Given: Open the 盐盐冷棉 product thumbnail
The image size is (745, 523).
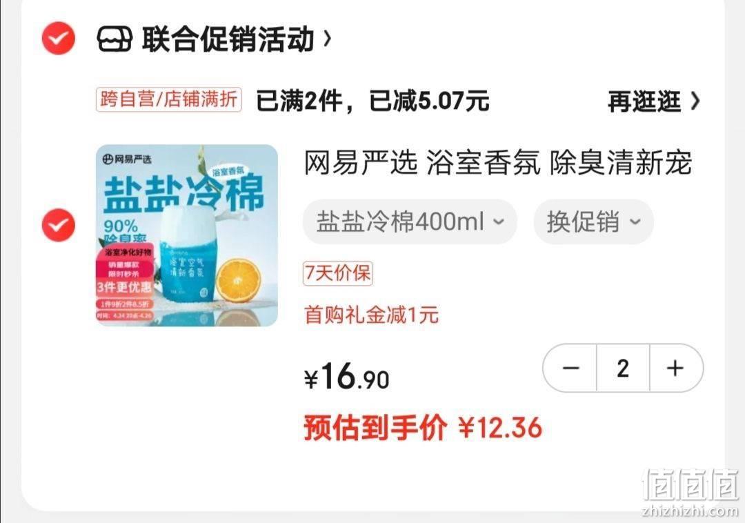Looking at the screenshot, I should tap(187, 235).
